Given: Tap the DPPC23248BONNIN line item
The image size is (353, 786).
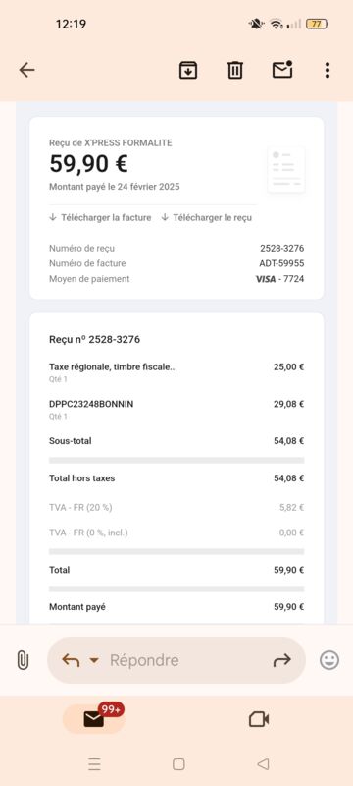Looking at the screenshot, I should tap(176, 409).
